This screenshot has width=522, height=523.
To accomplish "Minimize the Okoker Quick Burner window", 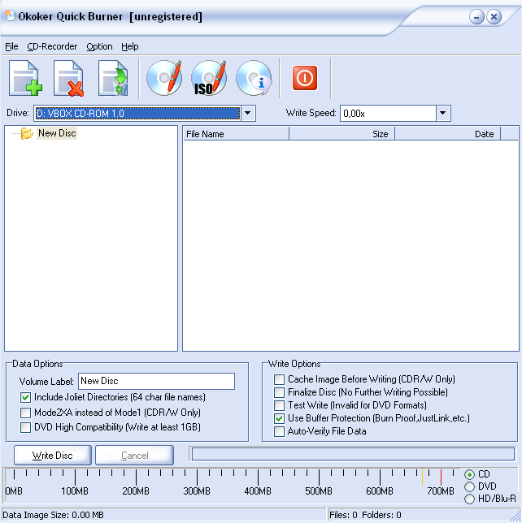I will click(x=476, y=17).
